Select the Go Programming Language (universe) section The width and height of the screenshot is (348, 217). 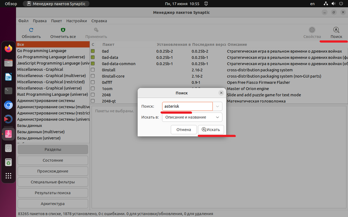tap(53, 57)
